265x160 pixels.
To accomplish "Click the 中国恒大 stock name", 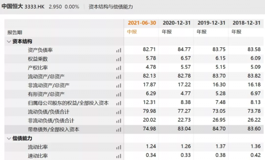I will click(x=12, y=7).
